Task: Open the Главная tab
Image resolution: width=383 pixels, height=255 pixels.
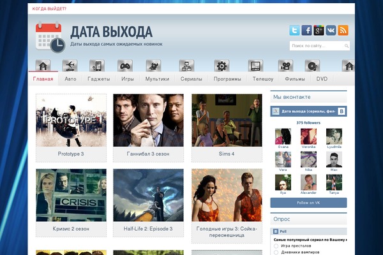Action: coord(43,79)
